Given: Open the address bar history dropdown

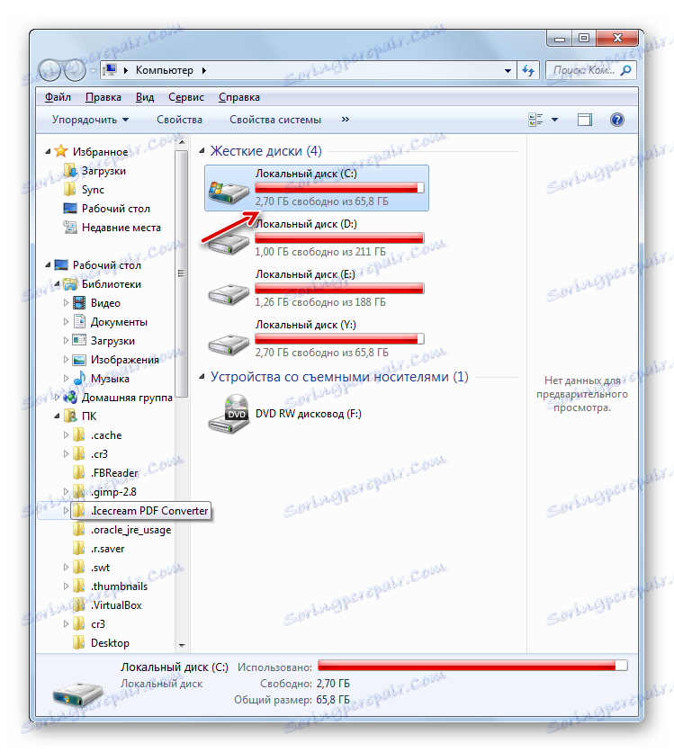Looking at the screenshot, I should click(508, 71).
